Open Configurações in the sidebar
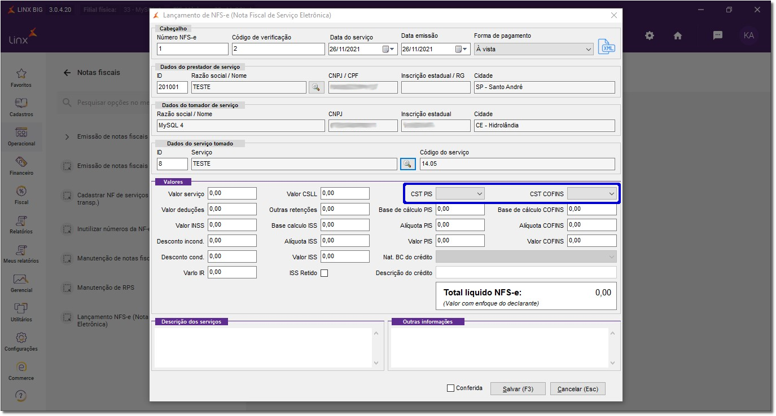This screenshot has width=776, height=416. point(21,342)
